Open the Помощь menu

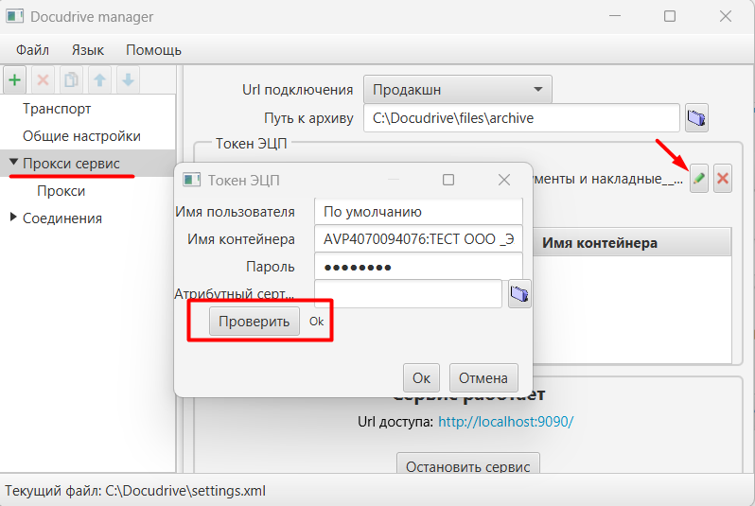(153, 50)
